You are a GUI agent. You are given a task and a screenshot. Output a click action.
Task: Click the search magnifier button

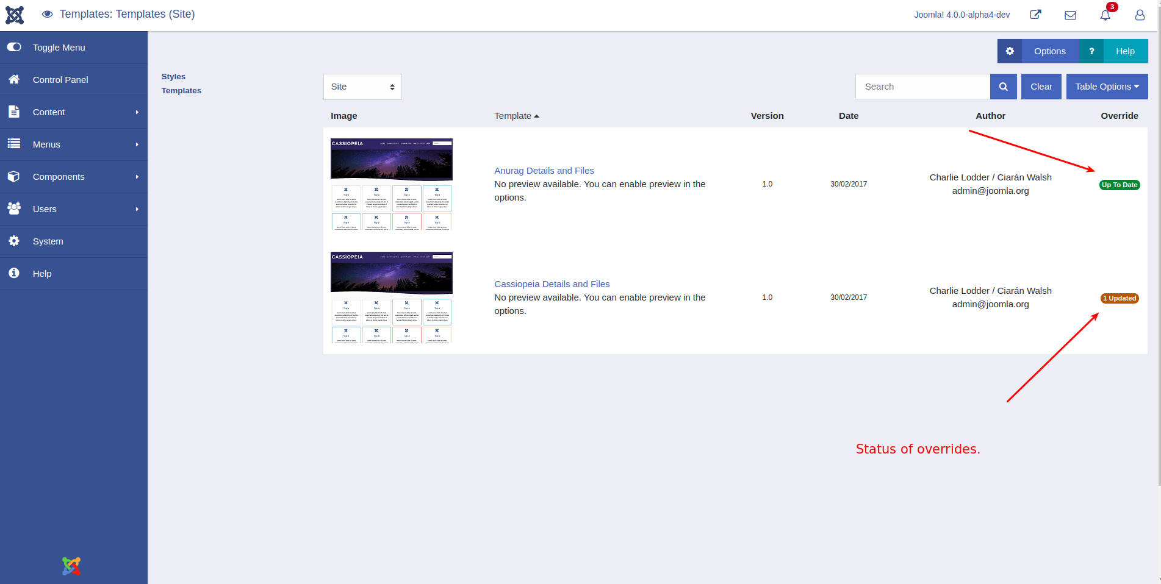coord(1003,87)
